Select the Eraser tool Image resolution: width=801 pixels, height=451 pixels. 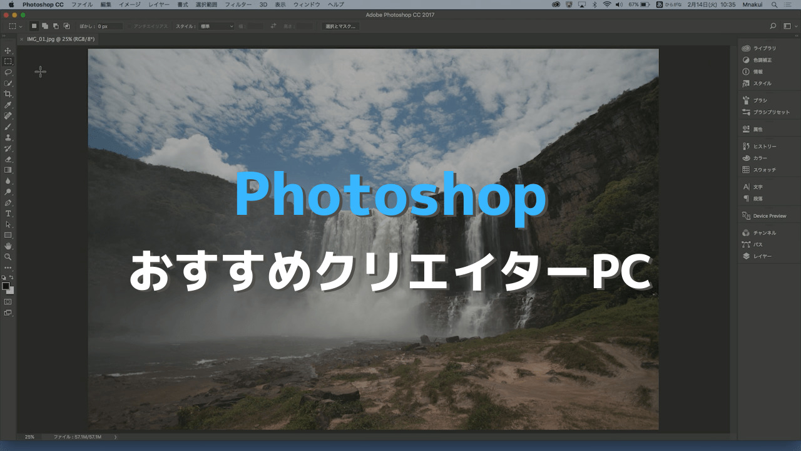click(x=8, y=159)
